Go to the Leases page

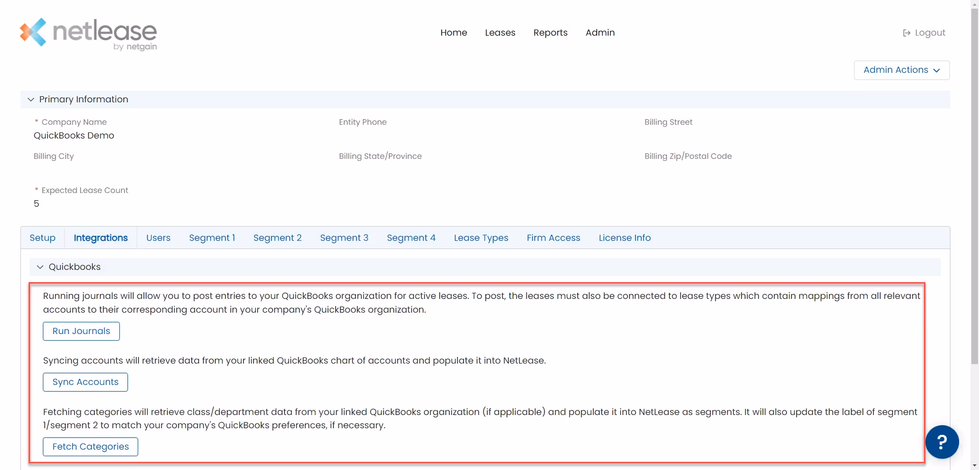click(x=500, y=32)
